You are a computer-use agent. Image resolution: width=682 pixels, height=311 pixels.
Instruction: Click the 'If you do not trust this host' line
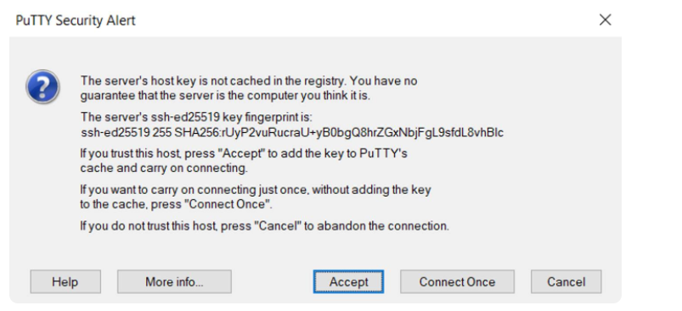[264, 226]
